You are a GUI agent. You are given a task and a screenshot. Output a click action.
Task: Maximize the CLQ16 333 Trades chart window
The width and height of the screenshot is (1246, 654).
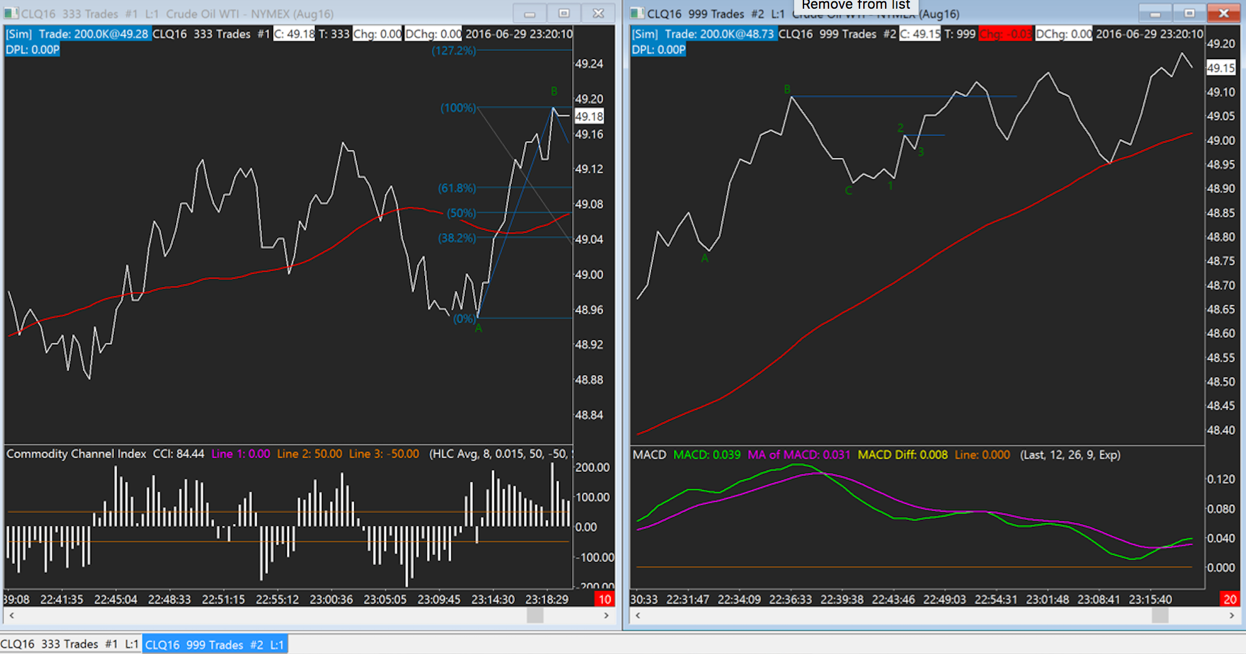pyautogui.click(x=564, y=13)
